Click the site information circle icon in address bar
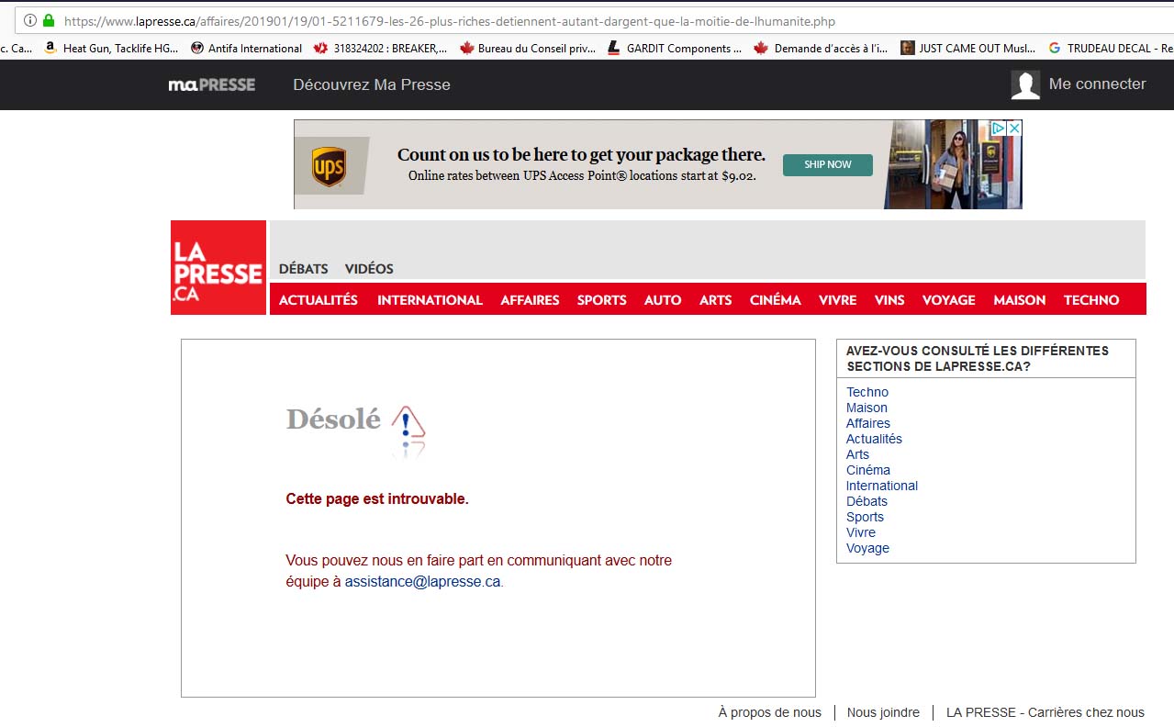Image resolution: width=1174 pixels, height=727 pixels. pos(30,20)
